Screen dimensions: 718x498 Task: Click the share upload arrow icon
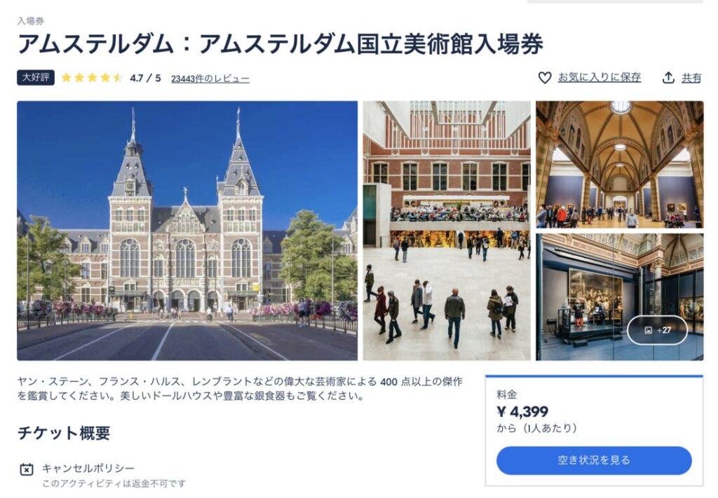coord(668,78)
